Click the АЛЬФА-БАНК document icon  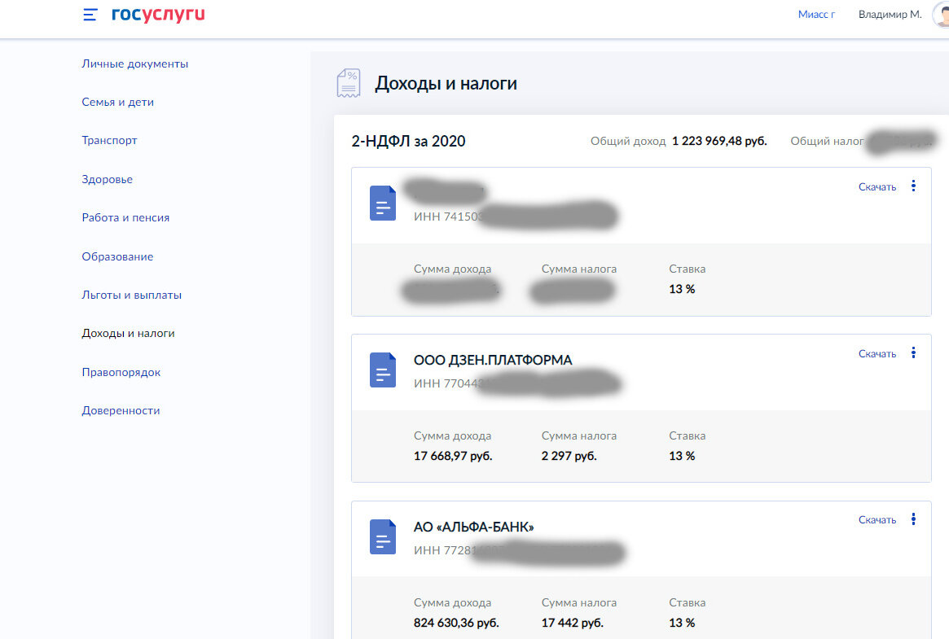click(382, 537)
